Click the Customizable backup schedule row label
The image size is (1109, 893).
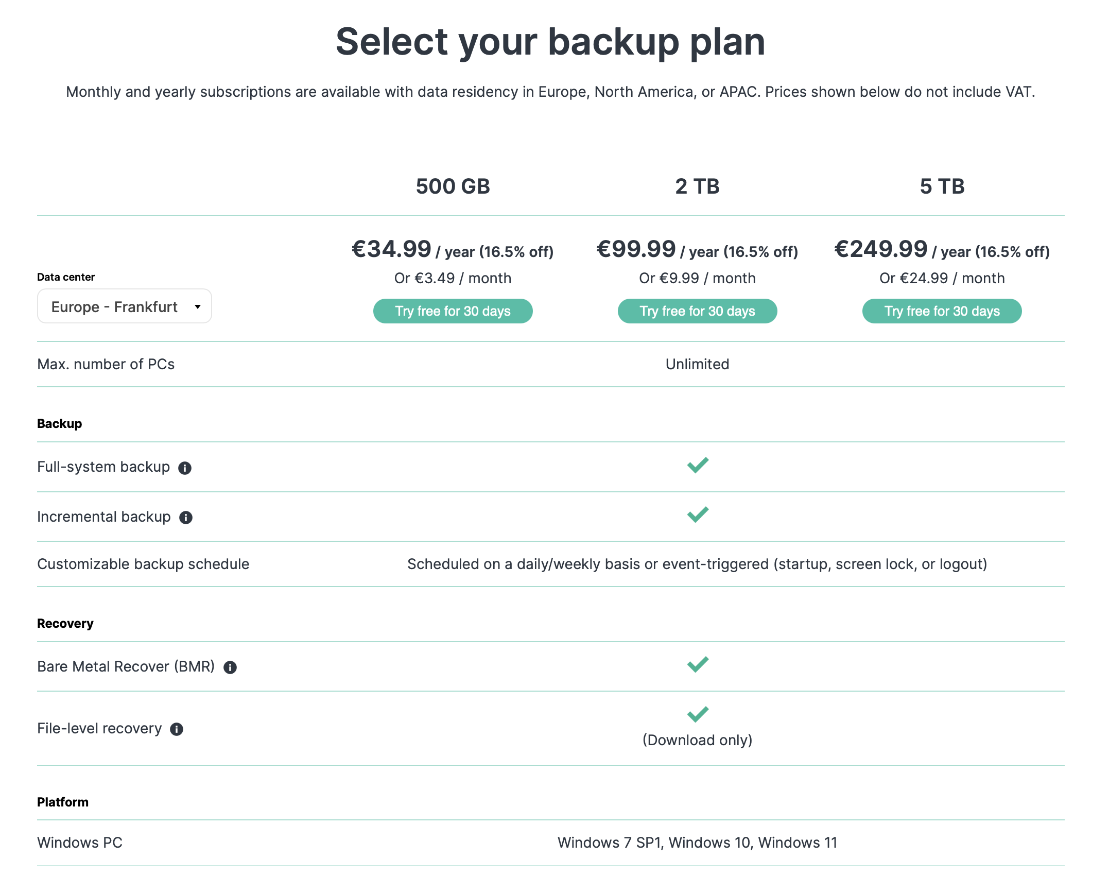point(143,564)
